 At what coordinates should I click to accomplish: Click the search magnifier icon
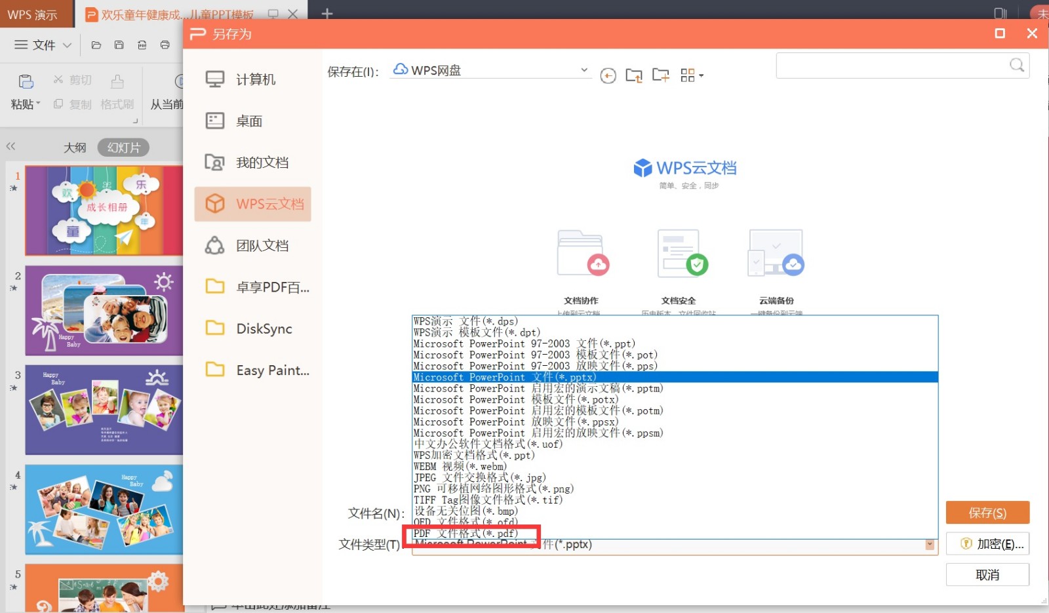click(1017, 65)
